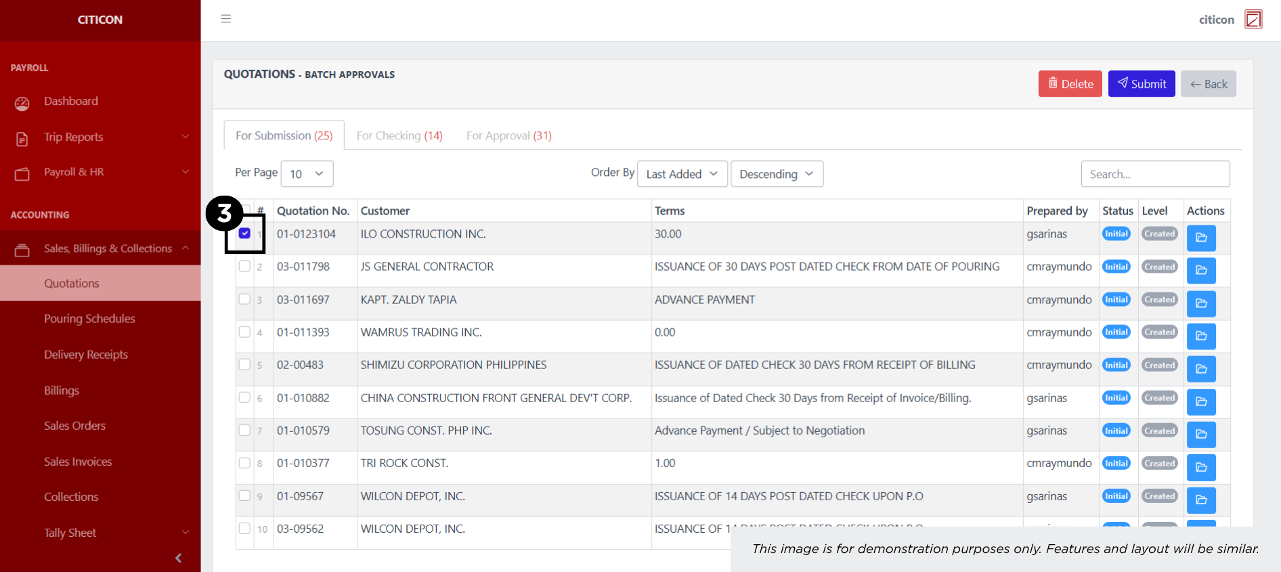Image resolution: width=1281 pixels, height=572 pixels.
Task: Expand the Trip Reports sidebar menu
Action: [100, 137]
